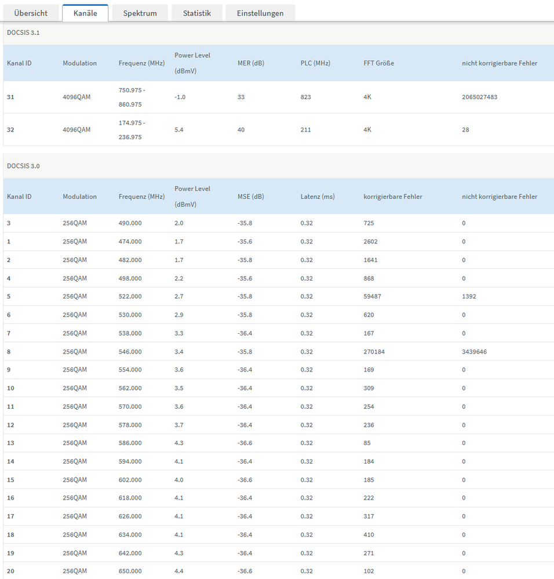
Task: Click uncorrectable errors value 28
Action: click(x=465, y=130)
